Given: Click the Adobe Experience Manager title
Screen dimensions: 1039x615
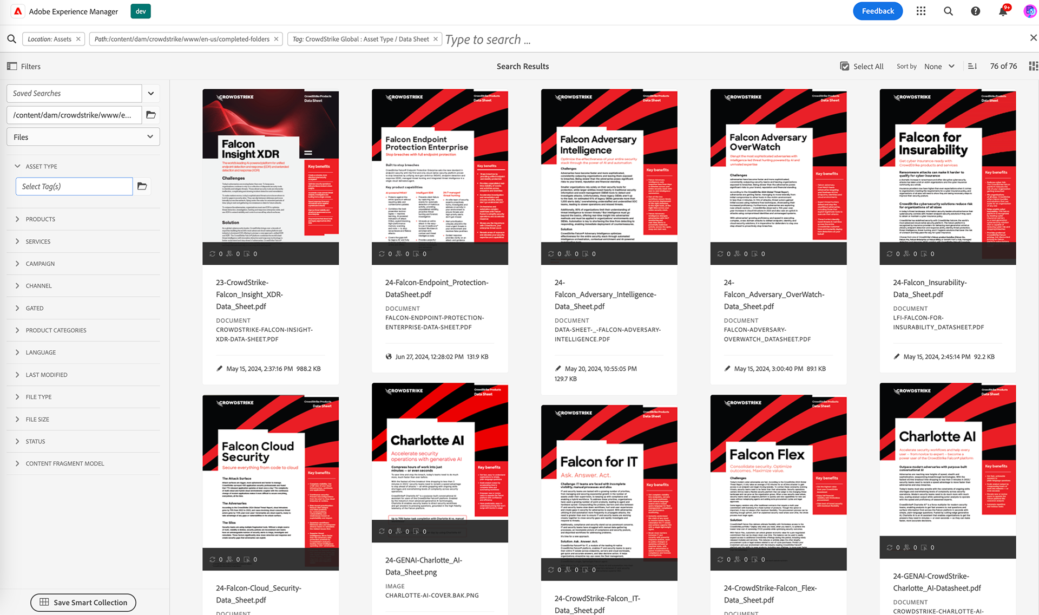Looking at the screenshot, I should 74,11.
